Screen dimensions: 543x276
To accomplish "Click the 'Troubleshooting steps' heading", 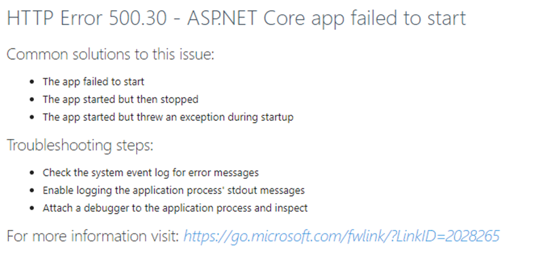I will pyautogui.click(x=80, y=145).
